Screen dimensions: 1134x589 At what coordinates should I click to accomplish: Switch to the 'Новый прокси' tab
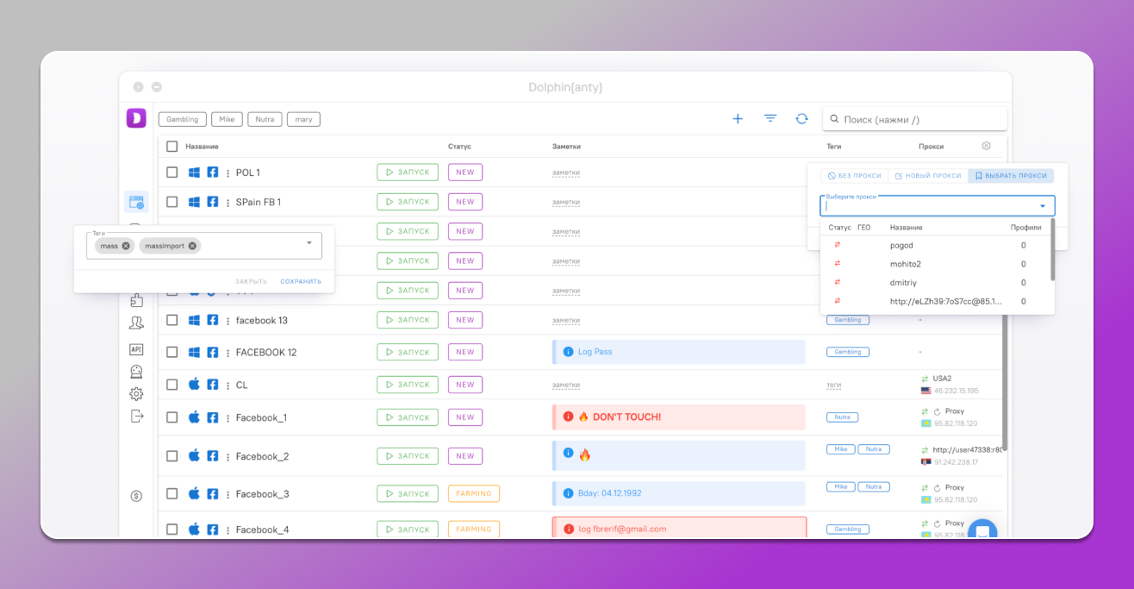tap(928, 176)
